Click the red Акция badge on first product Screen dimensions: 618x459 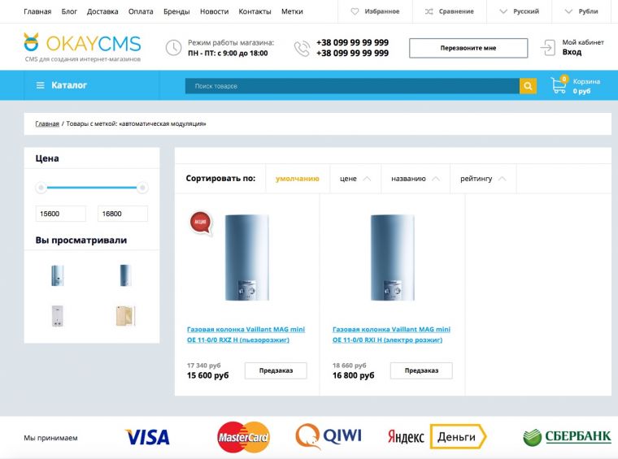pyautogui.click(x=201, y=223)
